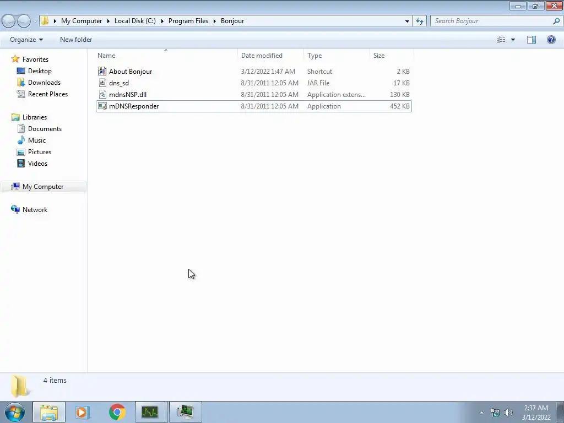Expand arrow before My Computer breadcrumb

55,21
